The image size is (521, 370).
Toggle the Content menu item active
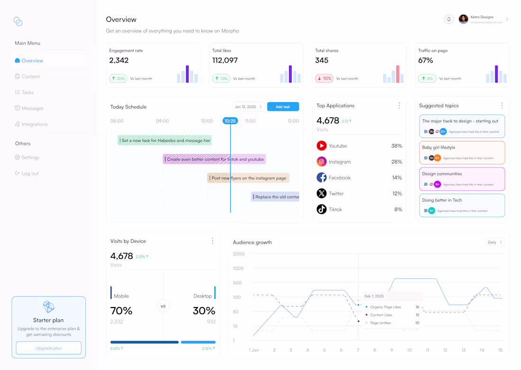point(31,76)
